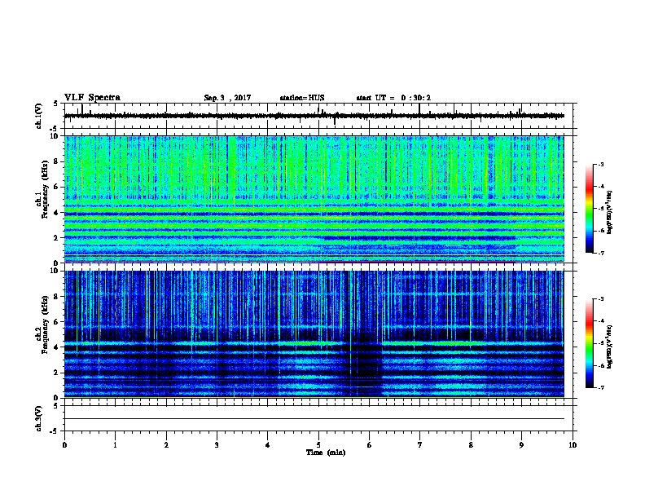This screenshot has height=499, width=645.
Task: Click the "9" tick on Time axis
Action: 521,444
